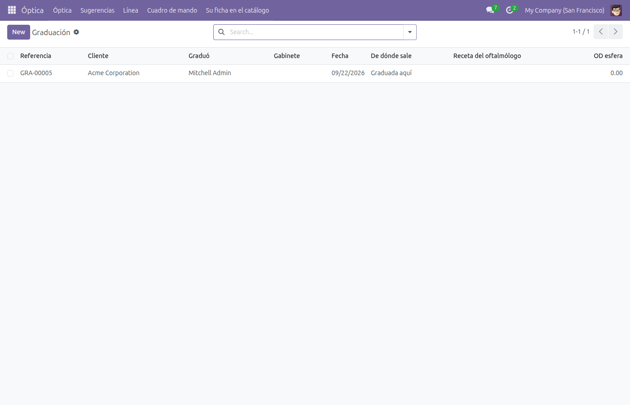
Task: Open the Línea menu
Action: 130,10
